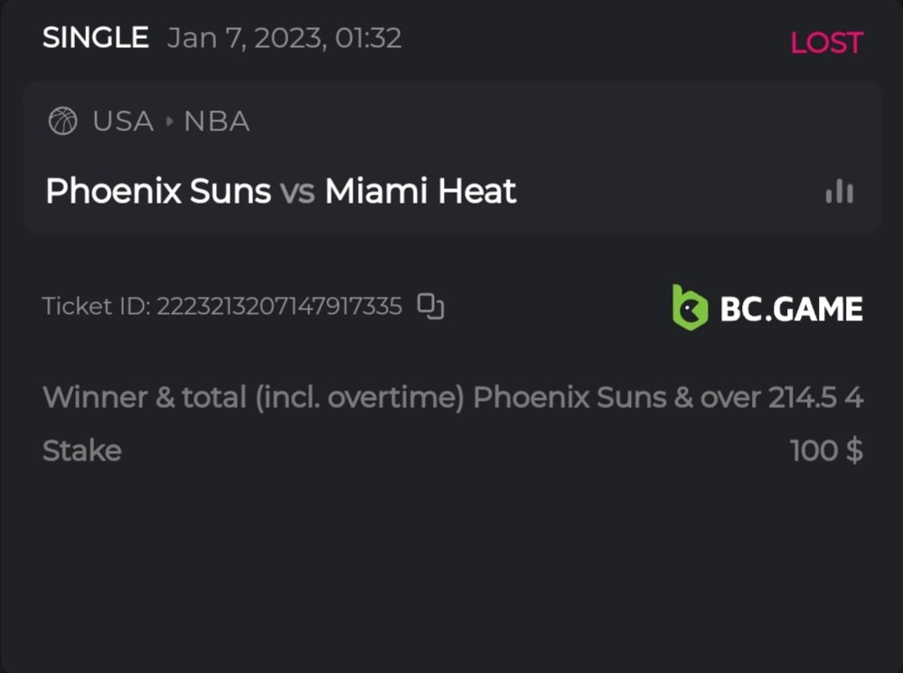
Task: Click the SINGLE bet type label
Action: 95,38
